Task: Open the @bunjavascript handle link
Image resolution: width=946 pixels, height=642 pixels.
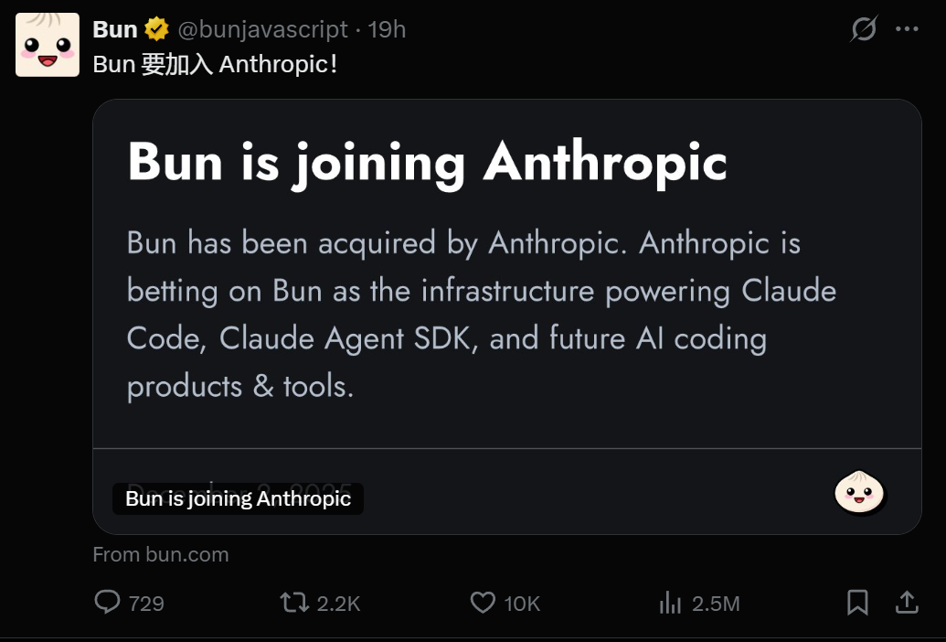Action: coord(262,29)
